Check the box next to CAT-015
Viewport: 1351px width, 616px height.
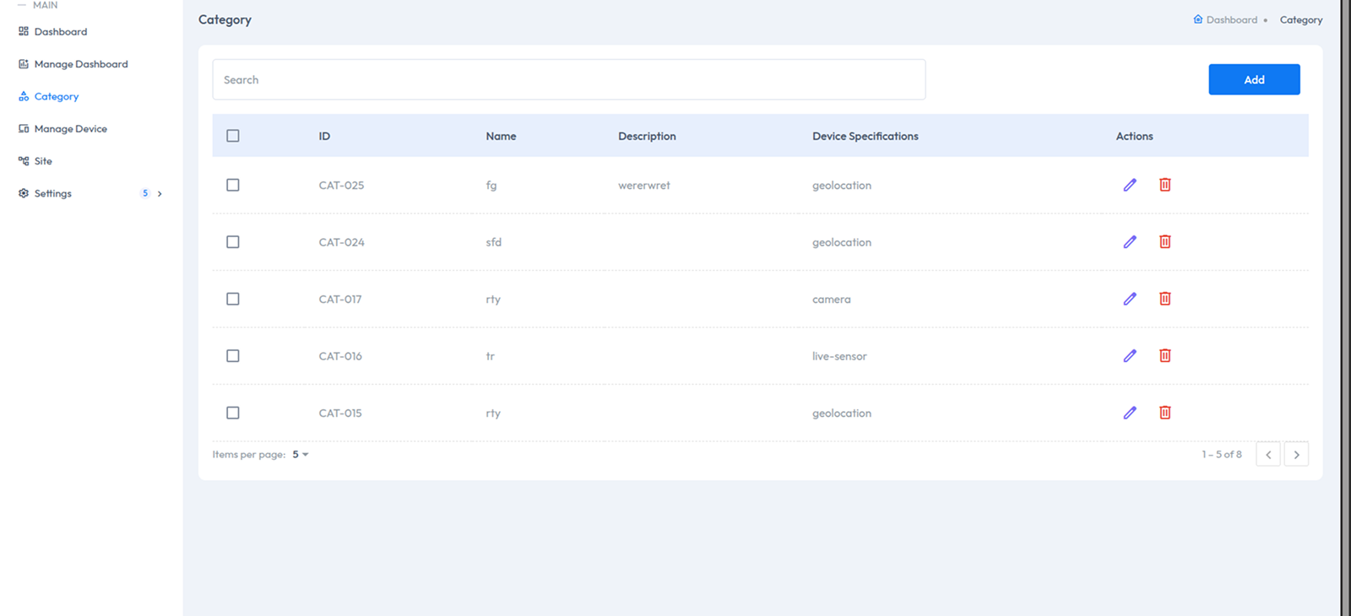[233, 413]
